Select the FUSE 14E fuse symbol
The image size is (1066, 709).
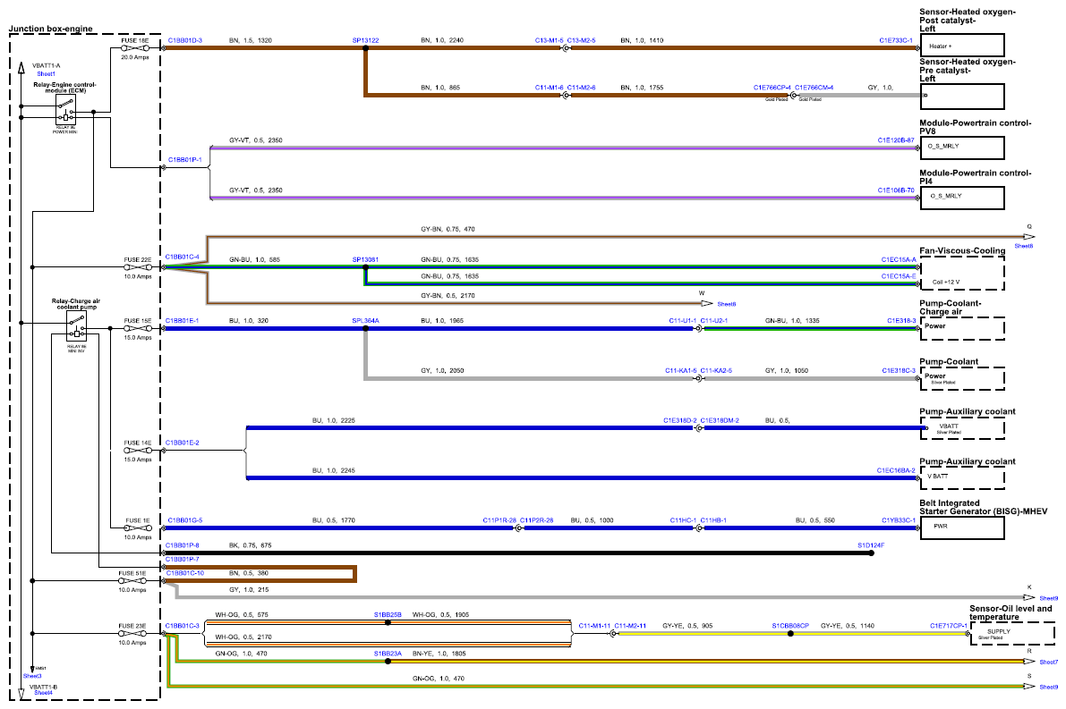pos(137,451)
